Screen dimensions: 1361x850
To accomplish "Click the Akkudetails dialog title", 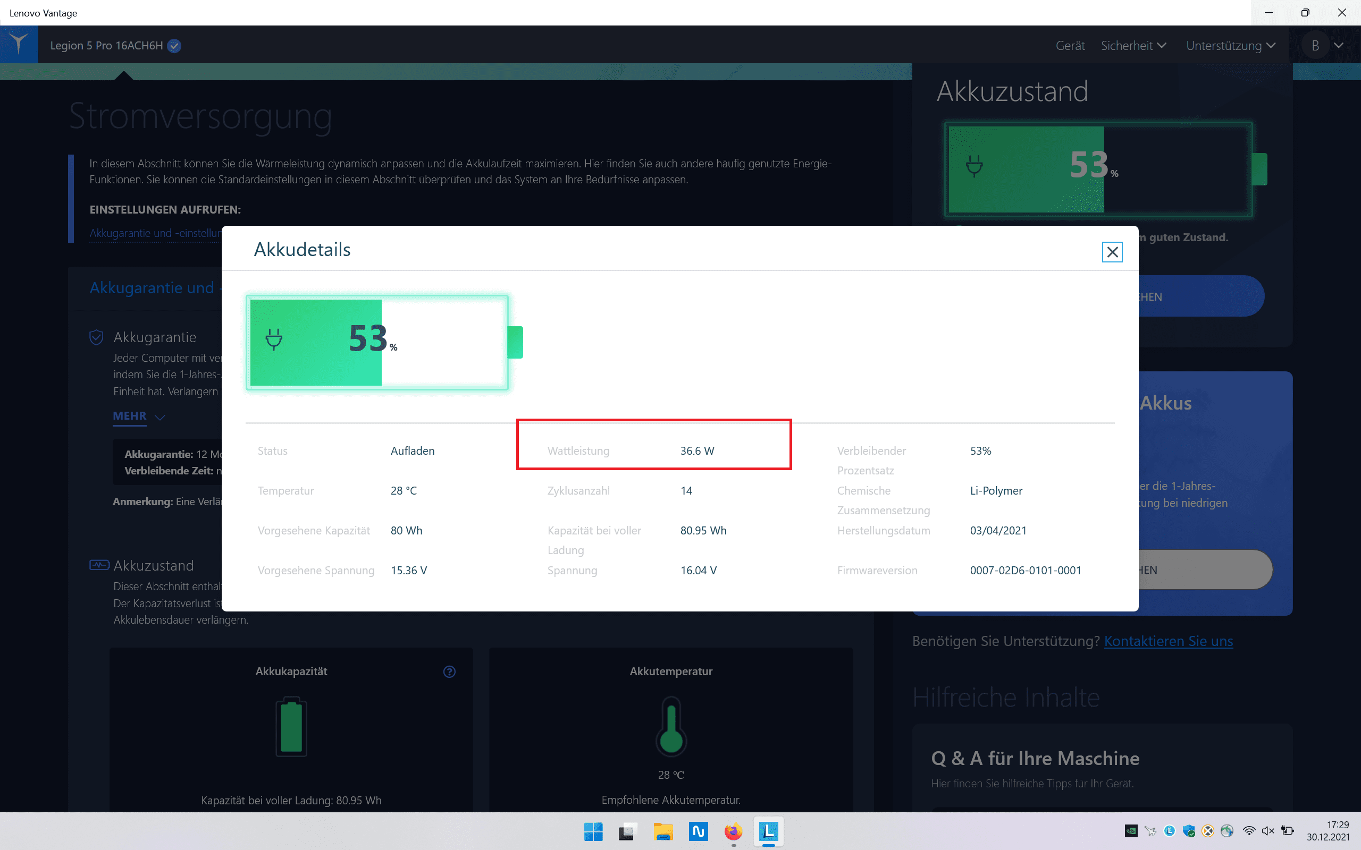I will pos(302,250).
